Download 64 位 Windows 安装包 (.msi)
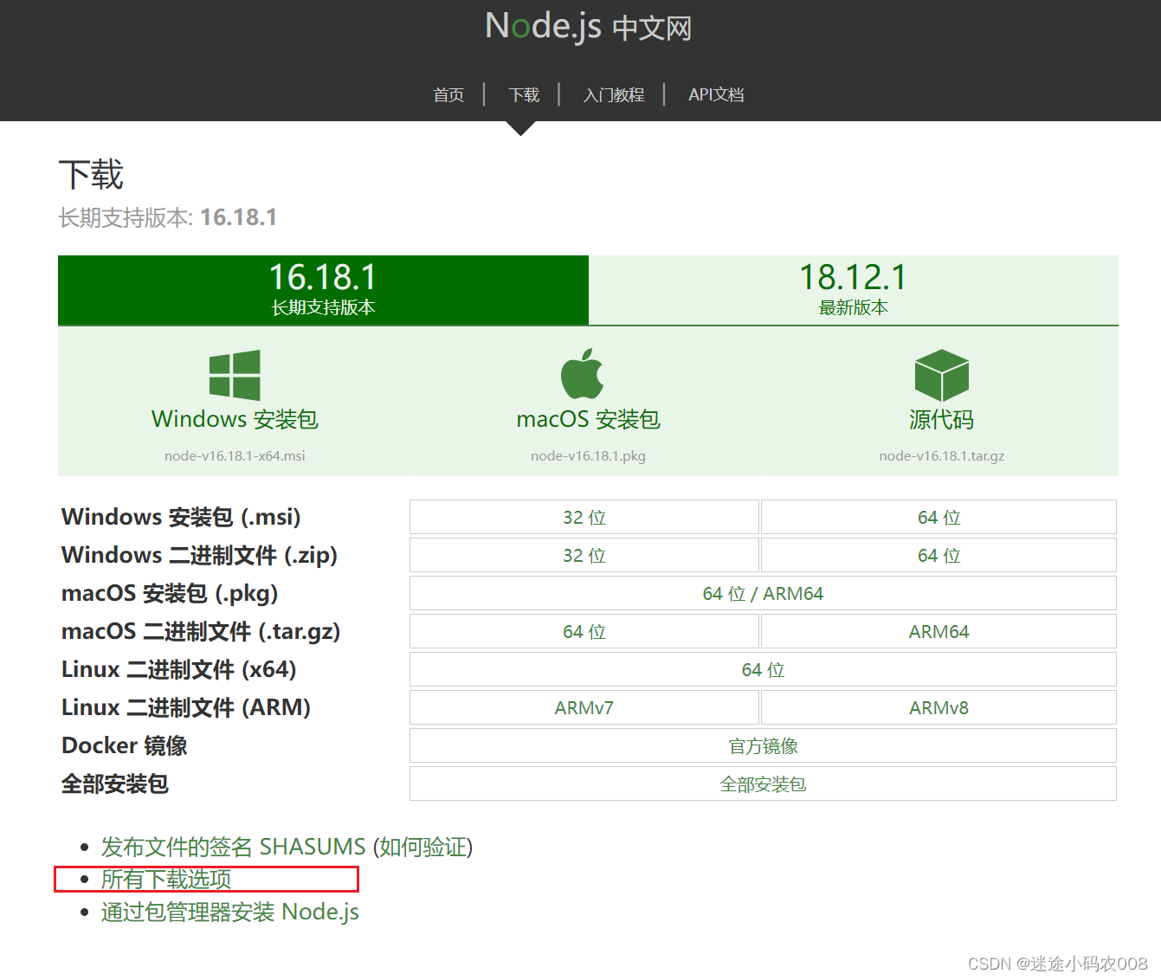The image size is (1161, 980). (939, 517)
